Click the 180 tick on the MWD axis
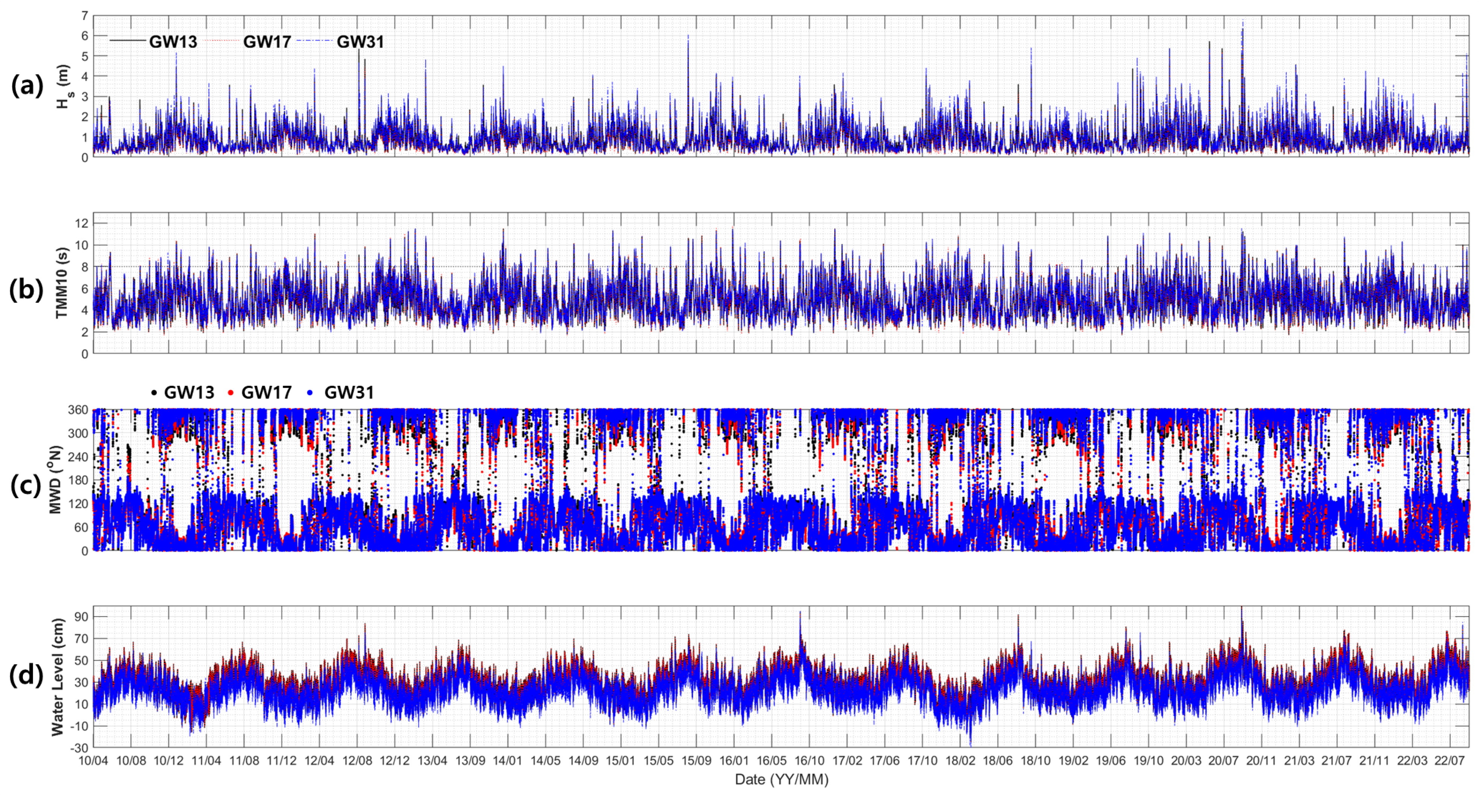The width and height of the screenshot is (1480, 796). coord(79,480)
